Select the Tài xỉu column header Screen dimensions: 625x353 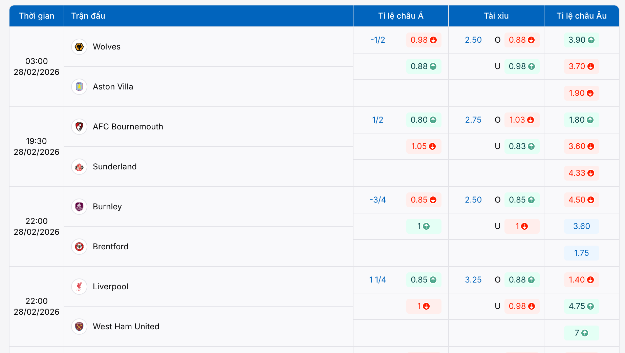tap(496, 16)
